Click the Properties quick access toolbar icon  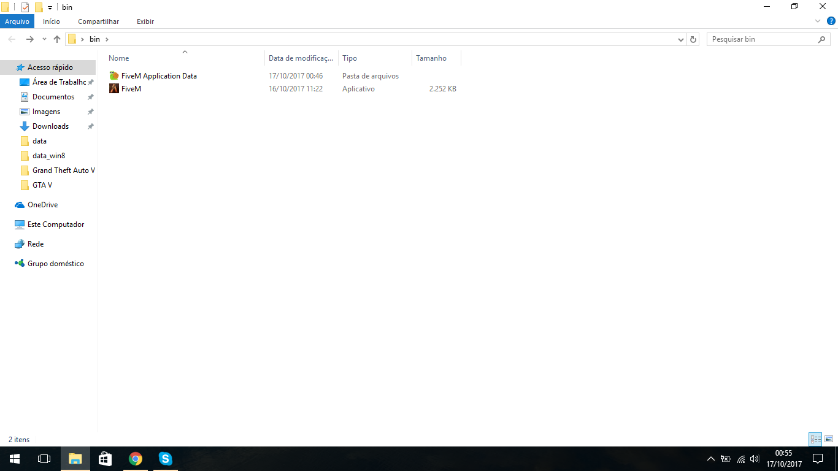pos(25,7)
